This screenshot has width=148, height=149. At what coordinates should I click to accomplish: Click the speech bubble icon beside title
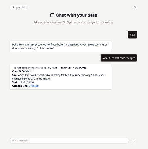click(52, 15)
